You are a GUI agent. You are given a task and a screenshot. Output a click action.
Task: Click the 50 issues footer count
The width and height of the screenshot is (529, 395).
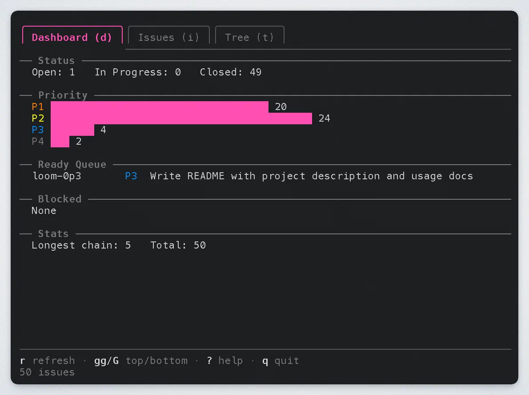click(47, 372)
